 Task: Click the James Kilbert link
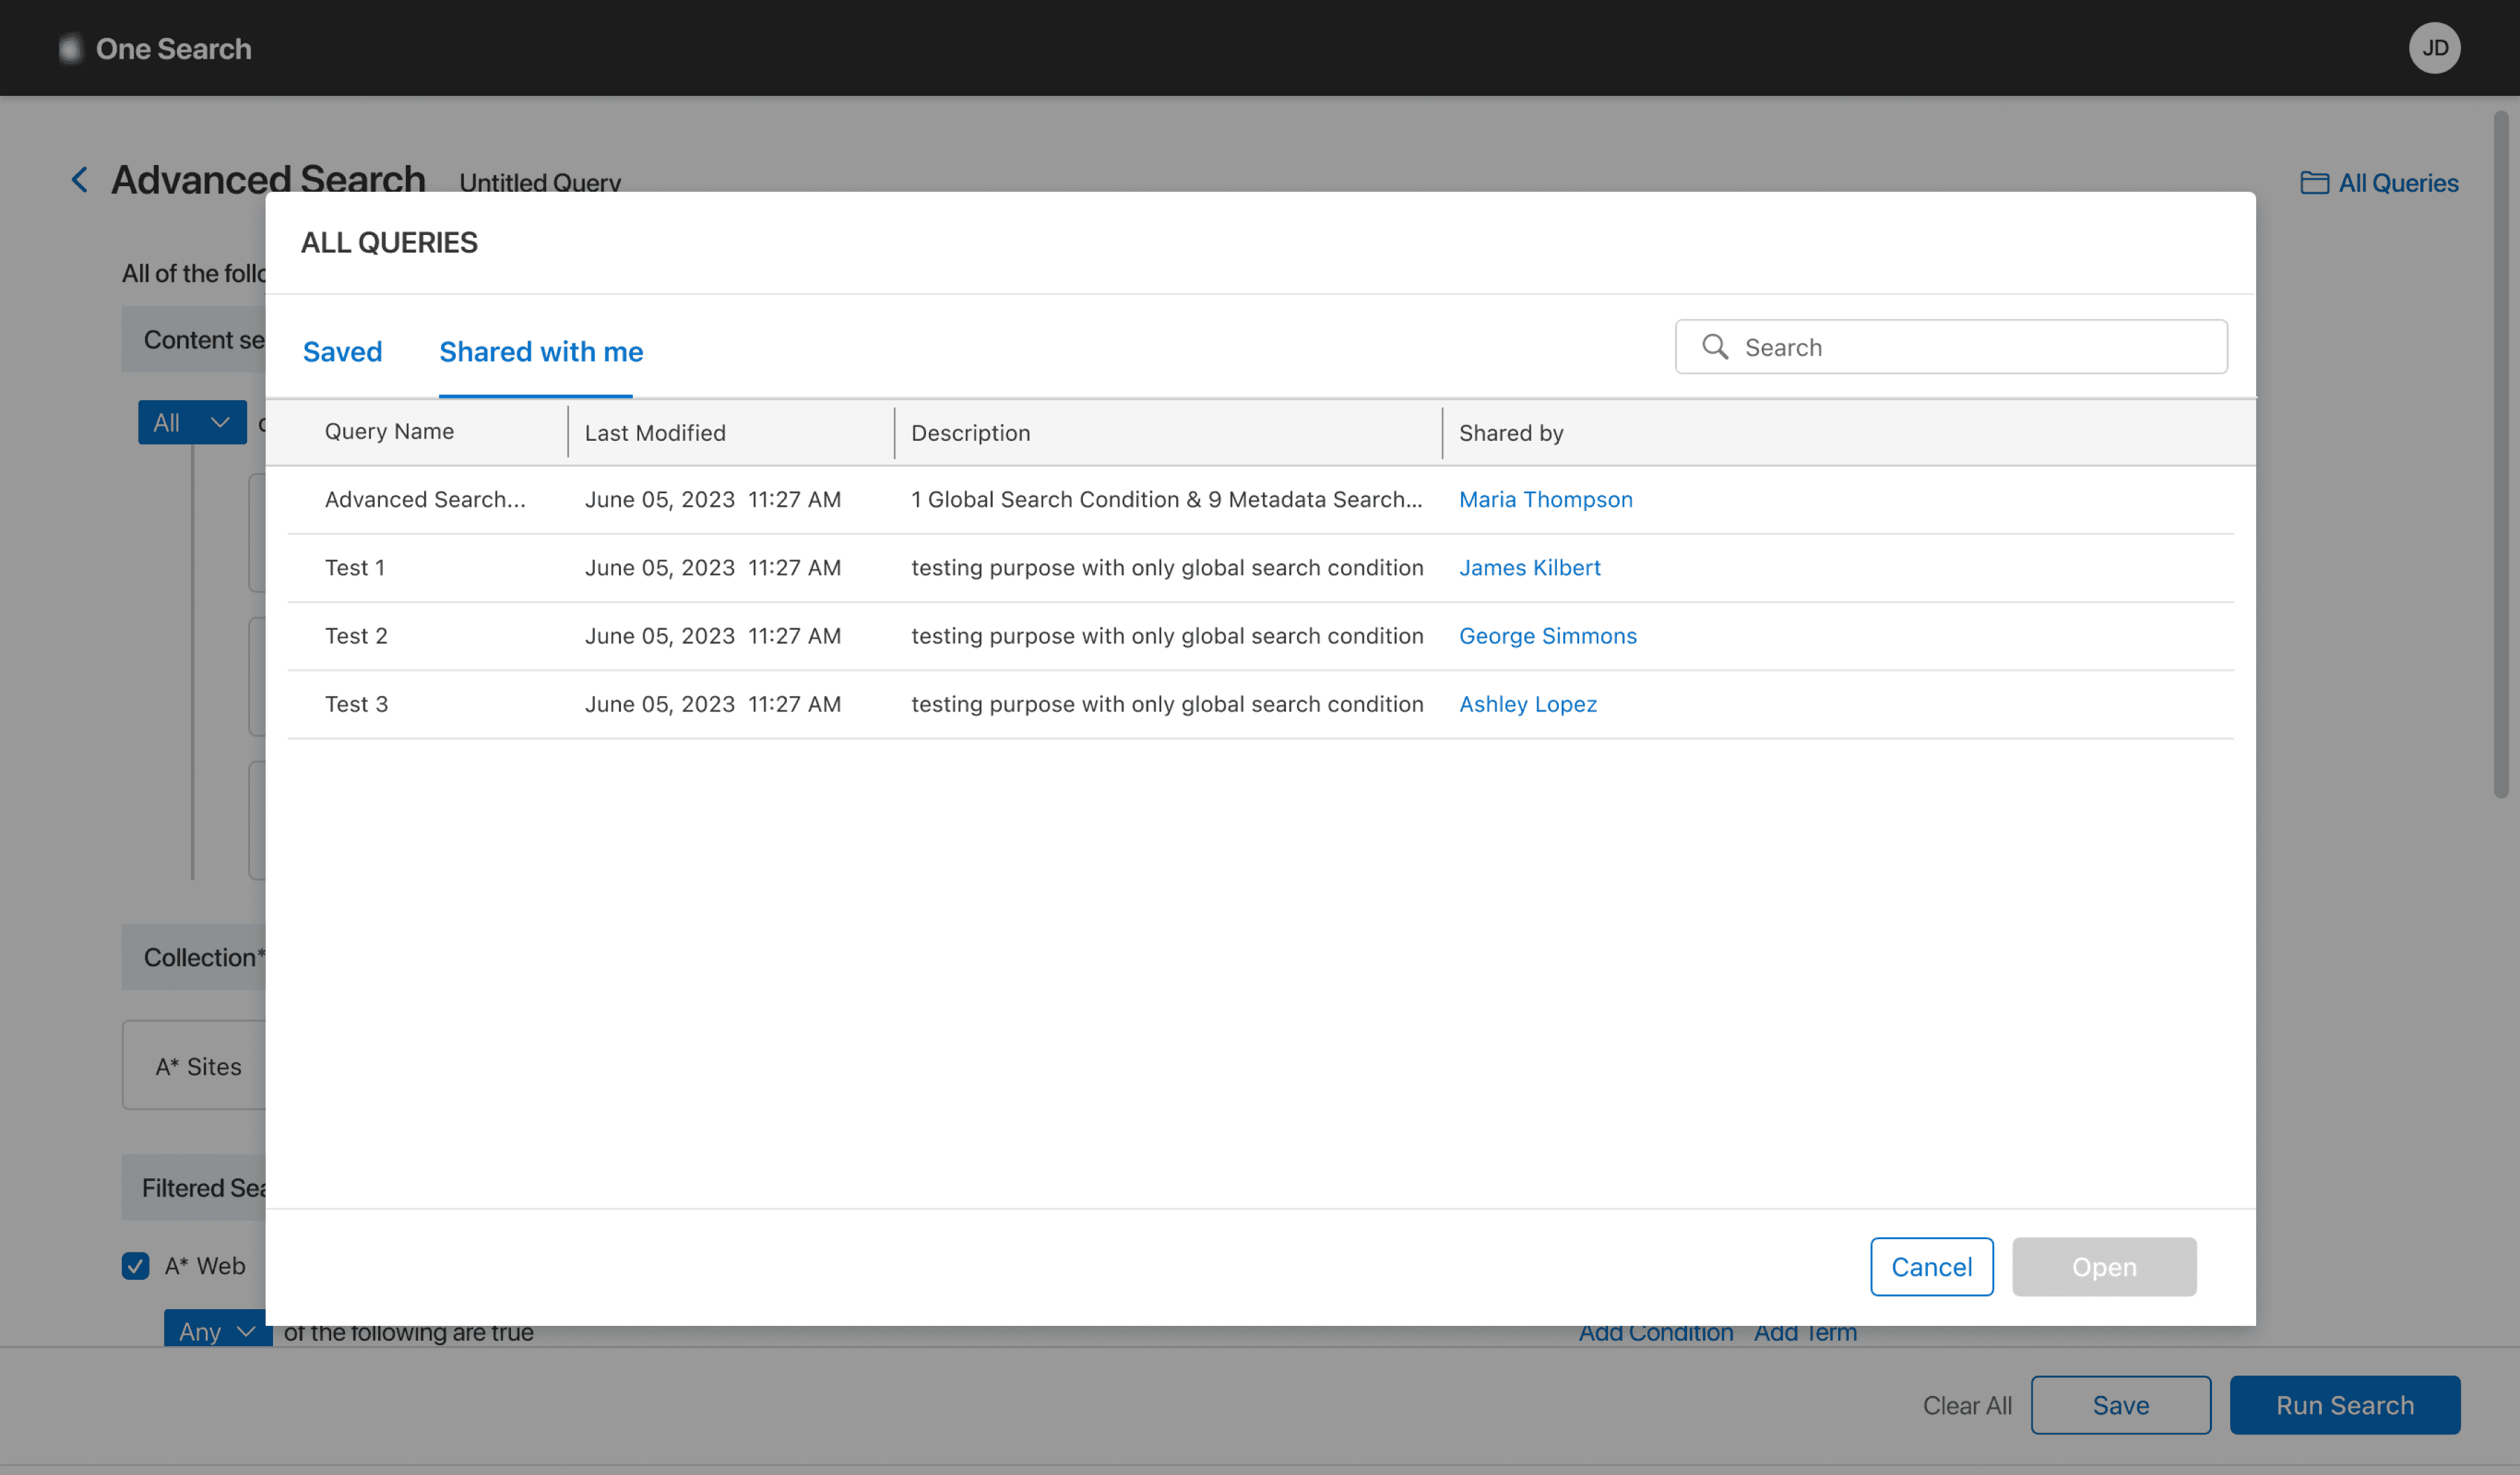[x=1529, y=567]
